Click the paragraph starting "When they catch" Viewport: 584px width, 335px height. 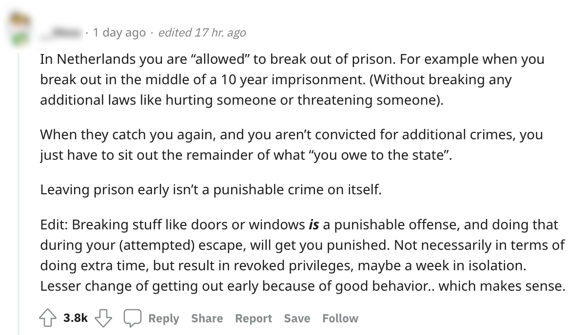click(x=292, y=145)
